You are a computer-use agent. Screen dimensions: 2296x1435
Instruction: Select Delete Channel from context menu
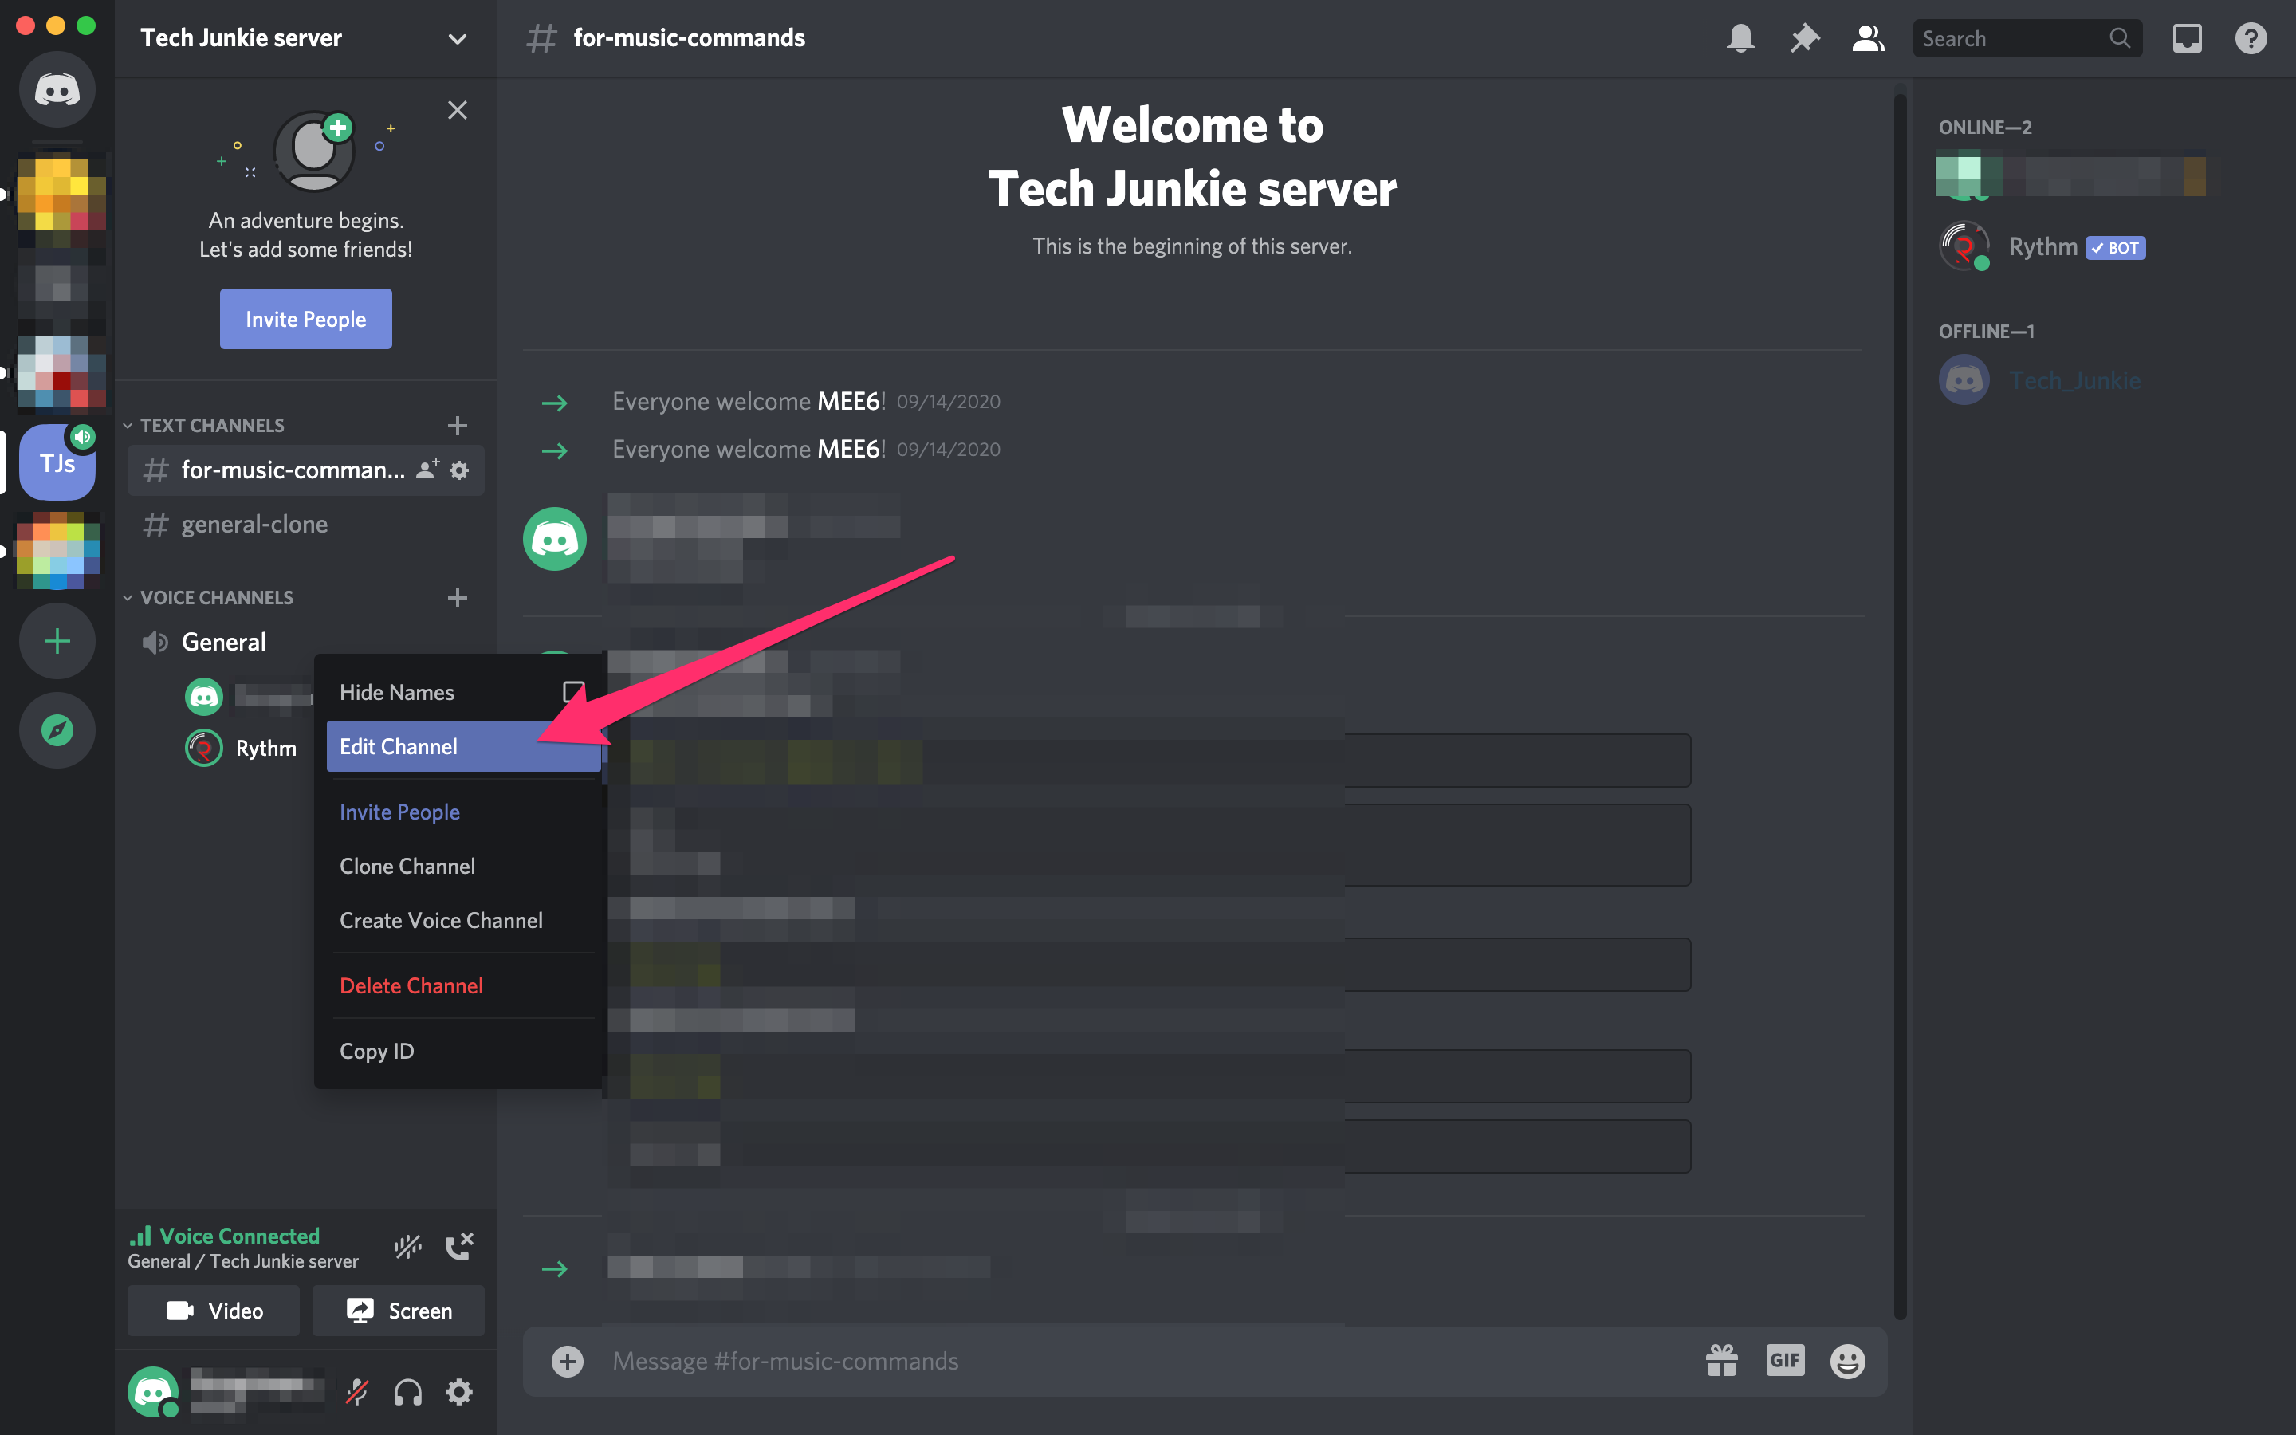410,985
